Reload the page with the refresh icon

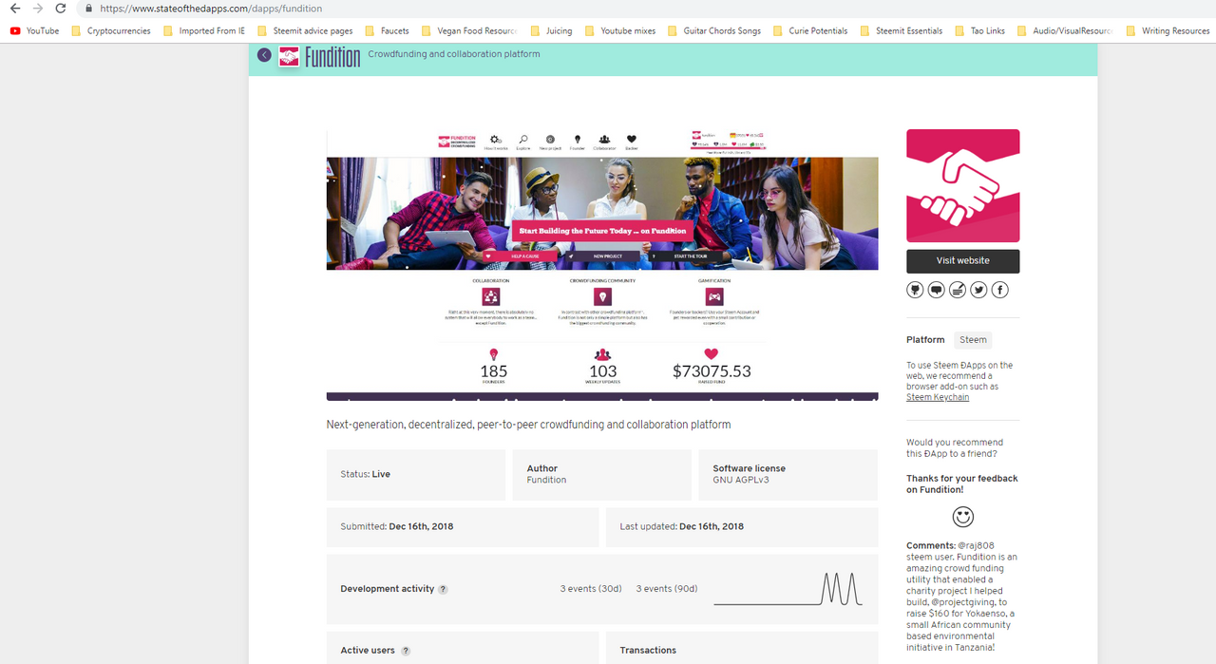click(61, 8)
